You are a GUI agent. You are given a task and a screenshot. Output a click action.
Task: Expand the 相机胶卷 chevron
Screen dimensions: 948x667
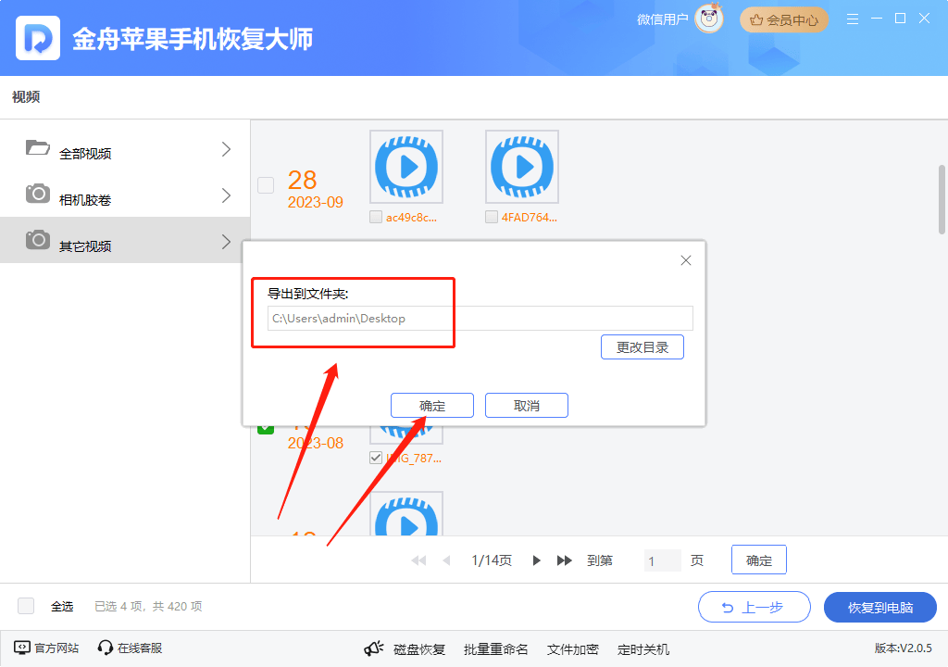coord(225,195)
